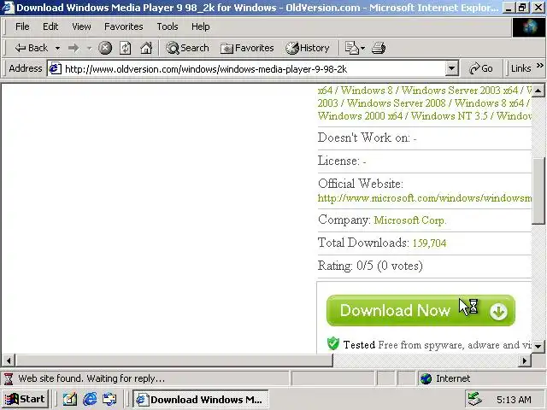Stop page loading with Stop icon
Screen dimensions: 547x410
pyautogui.click(x=105, y=48)
